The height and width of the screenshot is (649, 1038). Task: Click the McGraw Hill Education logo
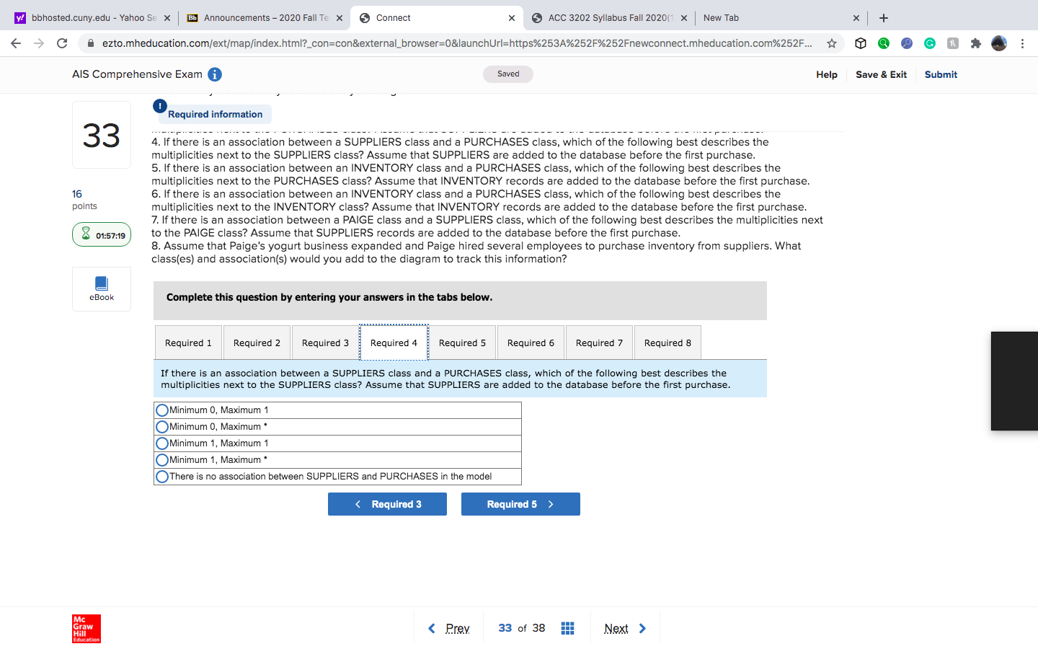86,628
